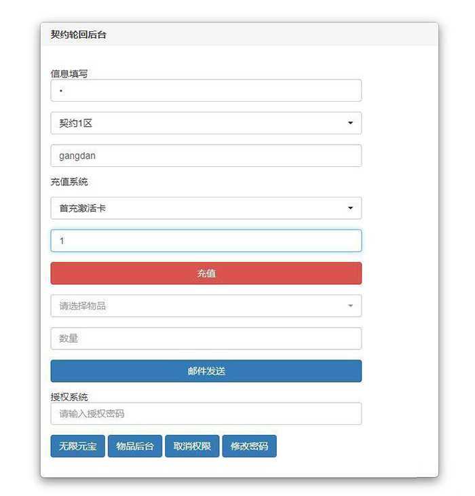The width and height of the screenshot is (475, 496).
Task: Click the caret arrow on 契约1区 selector
Action: [x=350, y=123]
